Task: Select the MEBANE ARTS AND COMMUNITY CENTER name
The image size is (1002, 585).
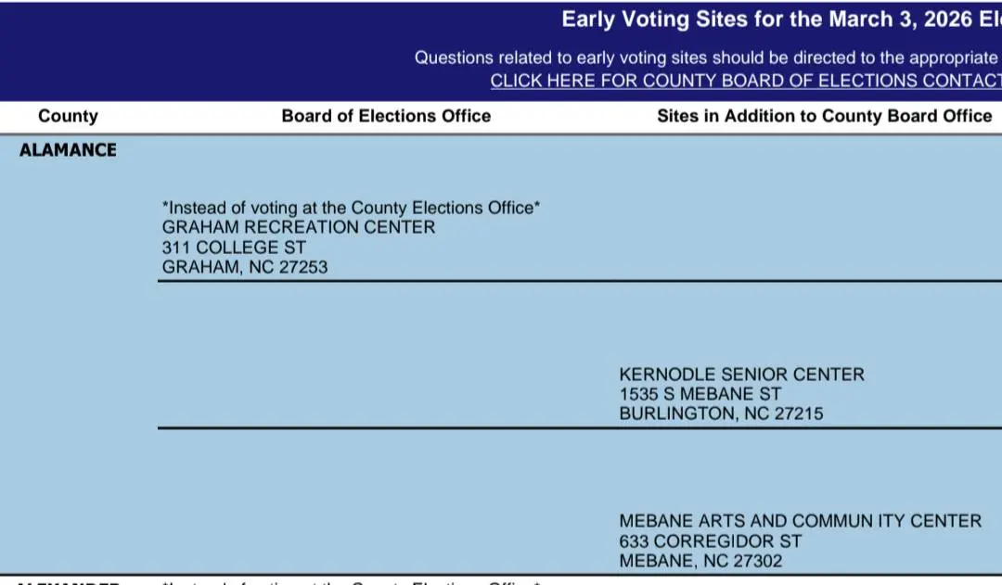Action: pyautogui.click(x=800, y=521)
